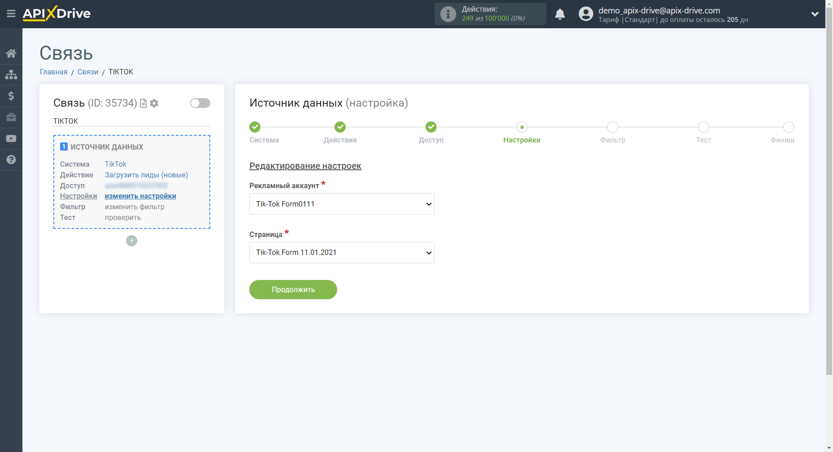833x452 pixels.
Task: Click the Настройки label in source block
Action: [x=78, y=196]
